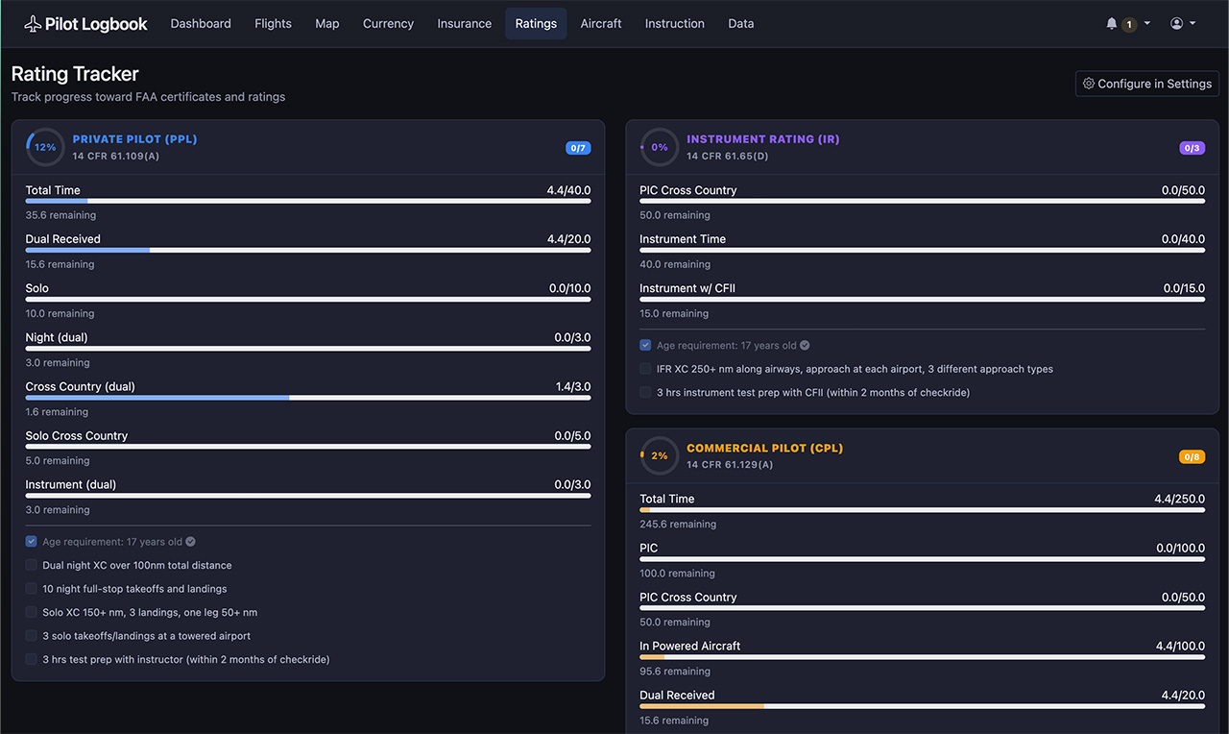Viewport: 1229px width, 734px height.
Task: Click the Private Pilot (PPL) card heading
Action: (134, 139)
